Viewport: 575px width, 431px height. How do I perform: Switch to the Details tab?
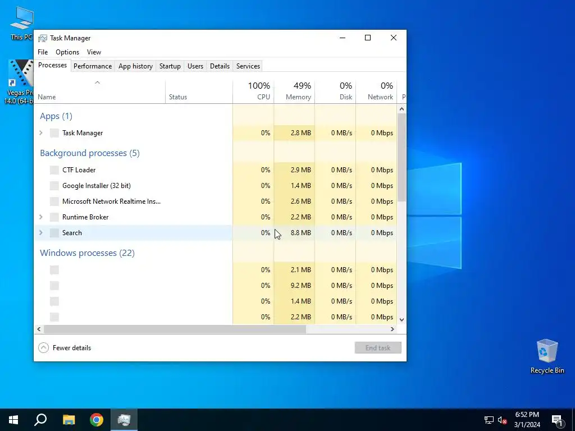pos(220,66)
